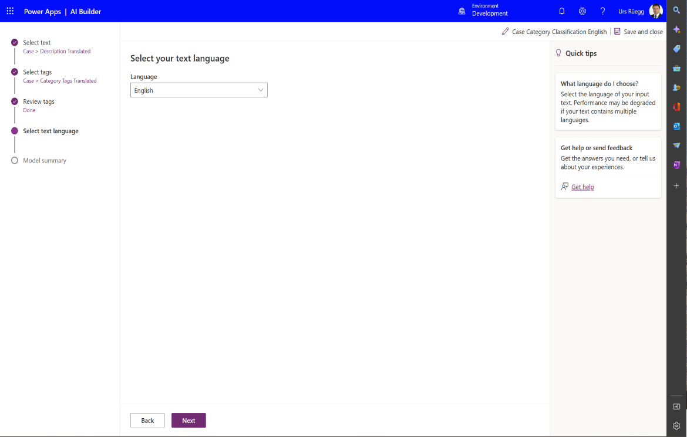Open the Get help link

pos(582,187)
